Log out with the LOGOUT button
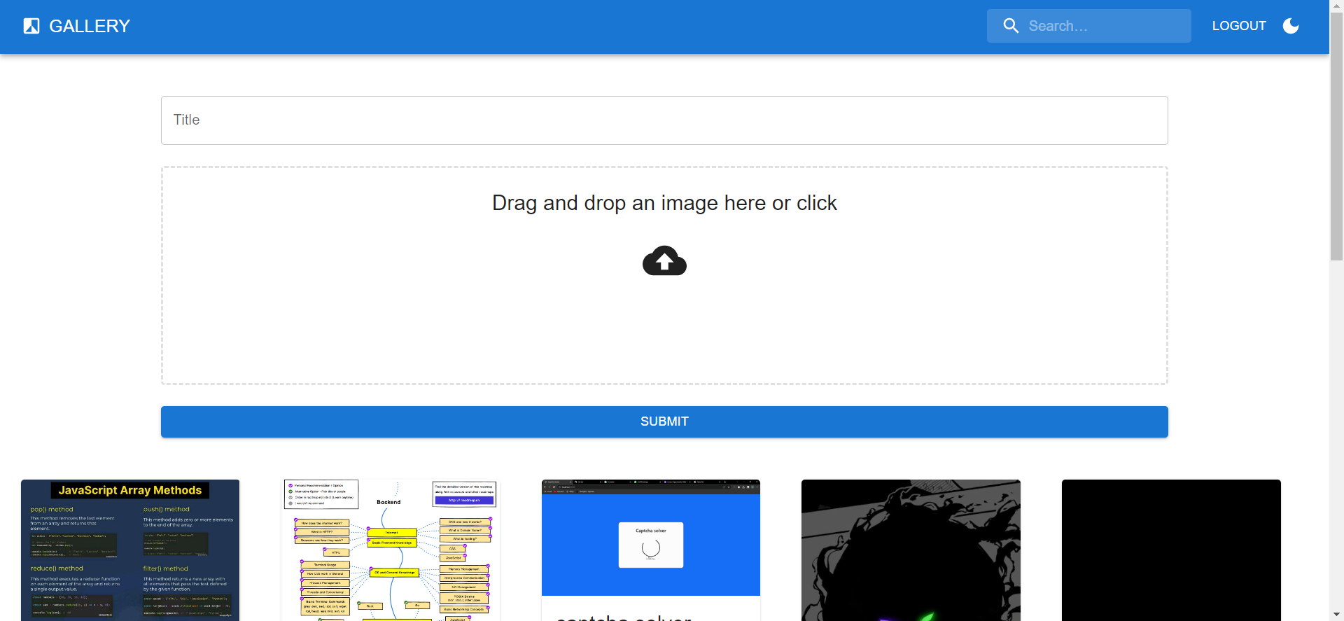This screenshot has height=621, width=1344. 1239,26
